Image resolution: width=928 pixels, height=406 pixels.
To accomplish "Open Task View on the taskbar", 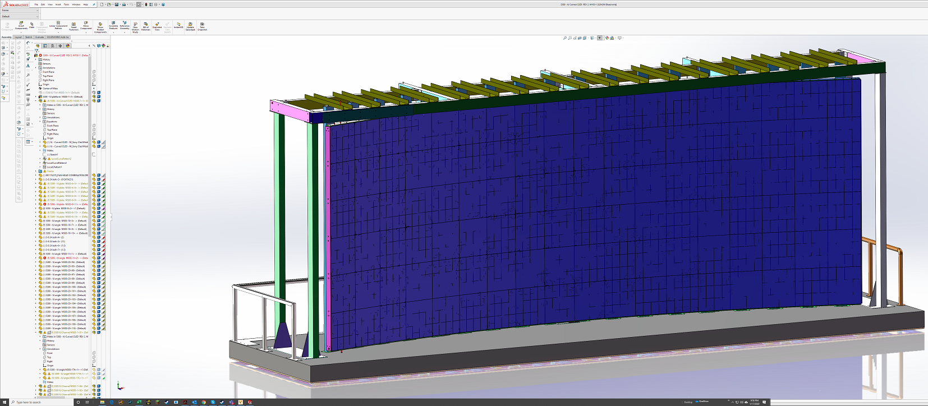I will click(87, 402).
